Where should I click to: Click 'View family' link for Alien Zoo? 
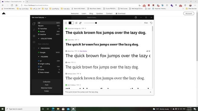[83, 51]
